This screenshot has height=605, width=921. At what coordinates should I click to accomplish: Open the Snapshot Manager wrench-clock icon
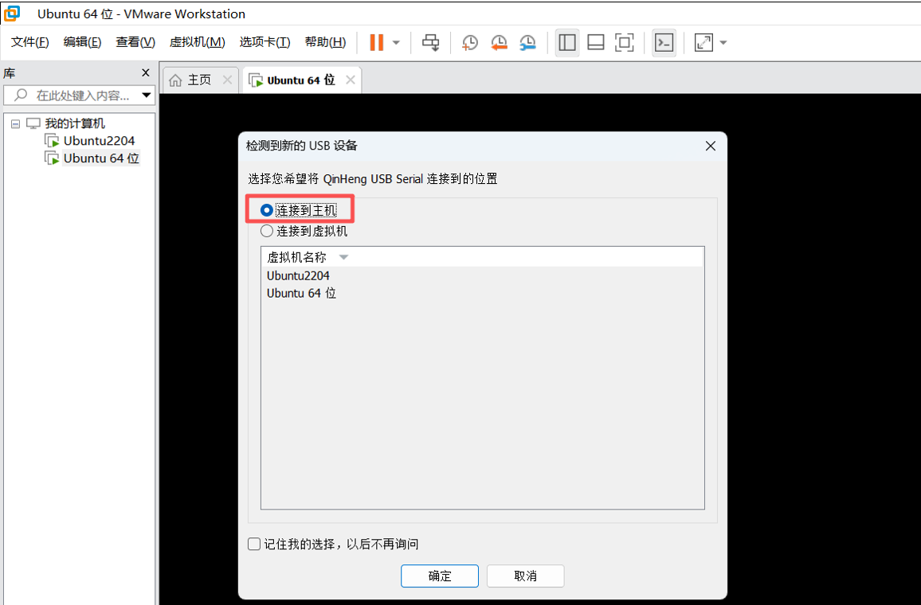click(x=527, y=42)
